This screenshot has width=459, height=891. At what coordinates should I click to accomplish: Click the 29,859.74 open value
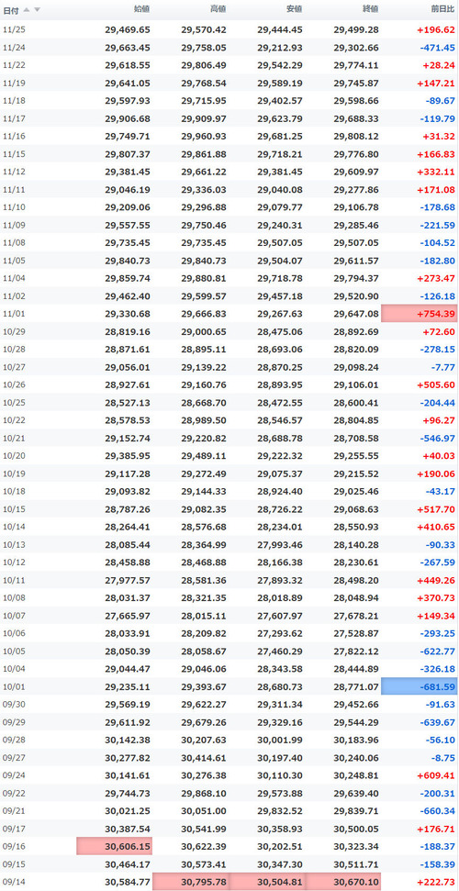128,278
